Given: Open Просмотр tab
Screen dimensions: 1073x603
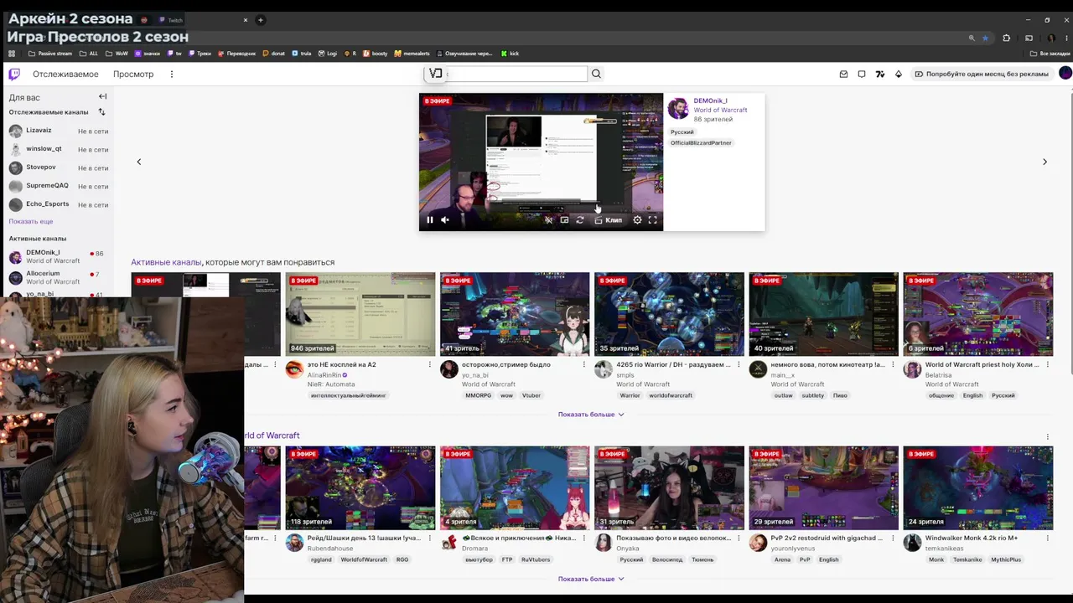Looking at the screenshot, I should (133, 74).
